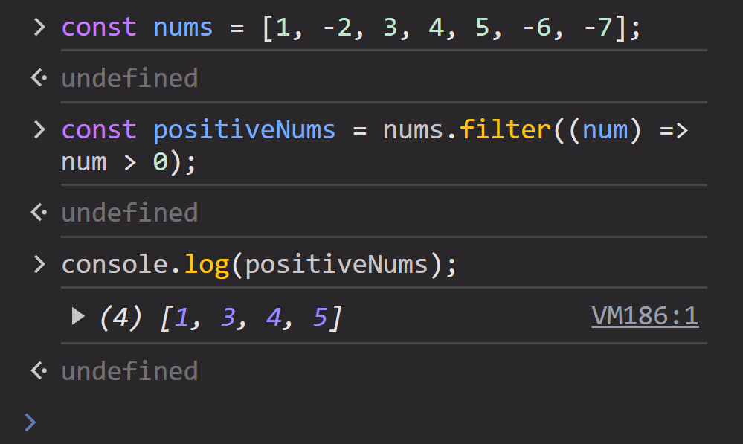This screenshot has height=444, width=743.
Task: Open the VM186:1 source link
Action: [x=645, y=316]
